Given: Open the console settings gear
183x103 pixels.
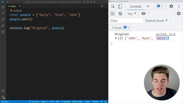Looking at the screenshot, I should point(178,14).
